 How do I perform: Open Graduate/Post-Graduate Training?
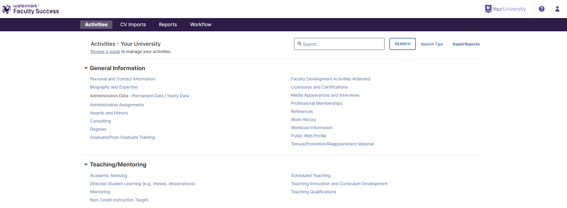pyautogui.click(x=122, y=137)
